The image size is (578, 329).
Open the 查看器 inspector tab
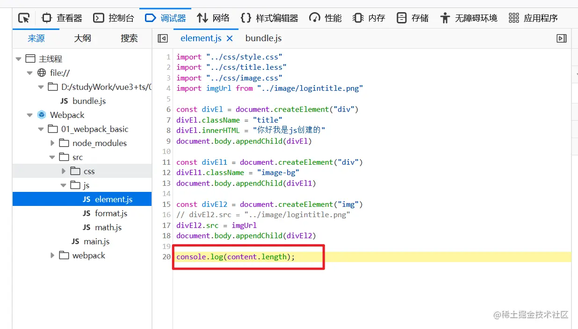click(x=62, y=18)
